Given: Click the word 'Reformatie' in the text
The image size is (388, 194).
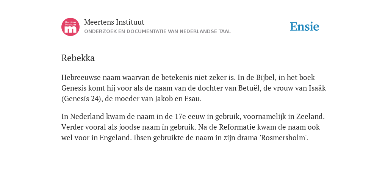Looking at the screenshot, I should tap(237, 127).
